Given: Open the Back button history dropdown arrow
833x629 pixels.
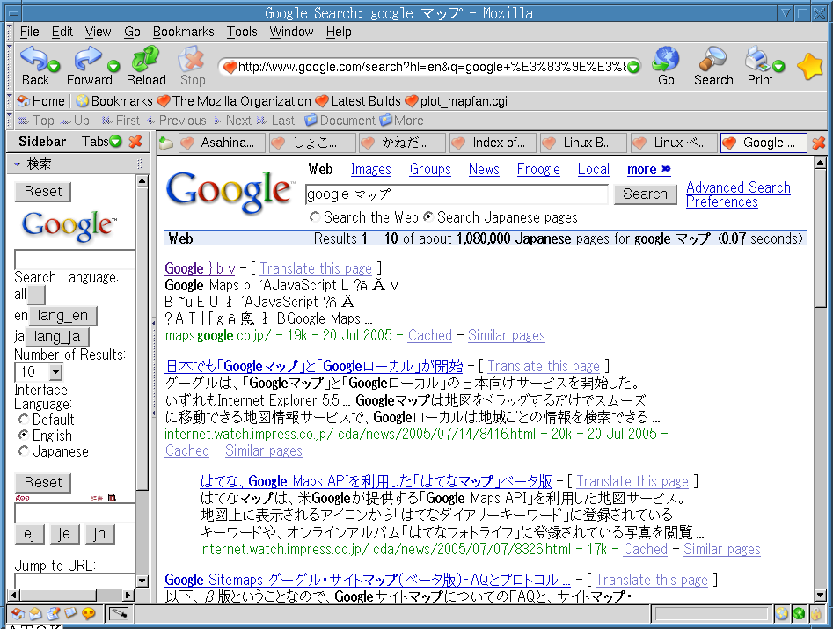Looking at the screenshot, I should pyautogui.click(x=54, y=66).
